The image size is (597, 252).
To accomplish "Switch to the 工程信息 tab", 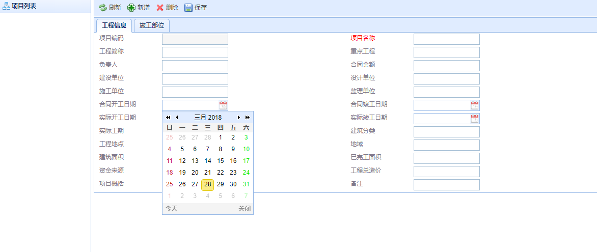I will (x=114, y=25).
